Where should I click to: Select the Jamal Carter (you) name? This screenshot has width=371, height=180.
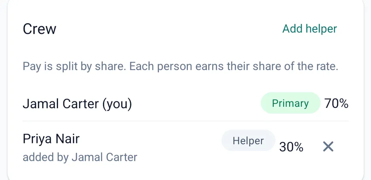tap(77, 104)
